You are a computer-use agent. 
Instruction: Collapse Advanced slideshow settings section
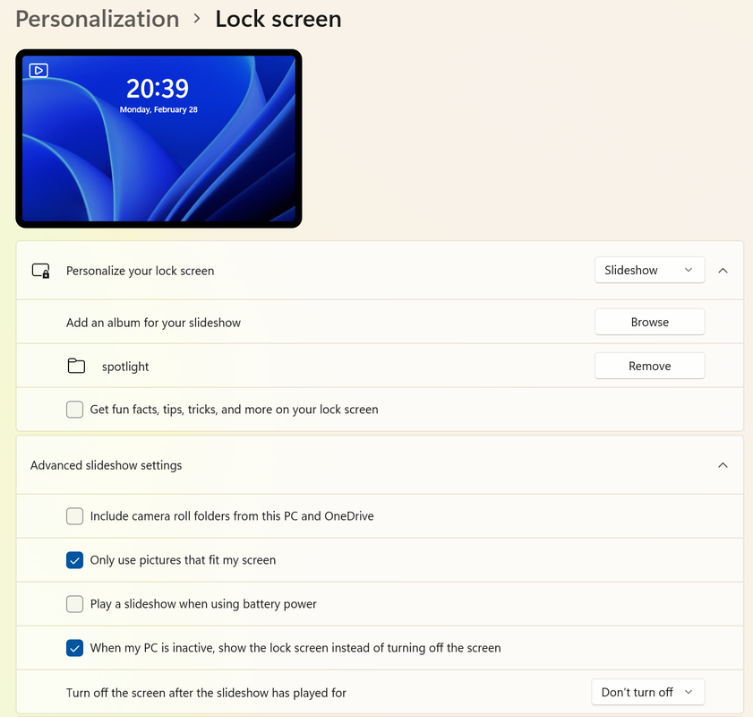[x=723, y=465]
